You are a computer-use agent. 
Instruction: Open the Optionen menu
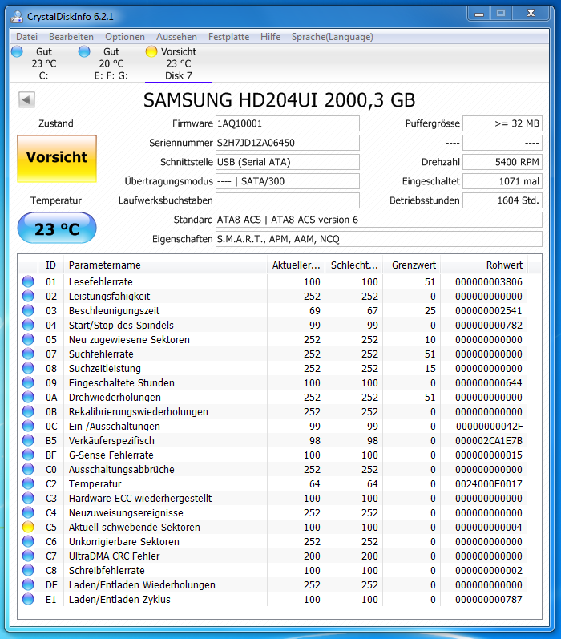pos(125,37)
